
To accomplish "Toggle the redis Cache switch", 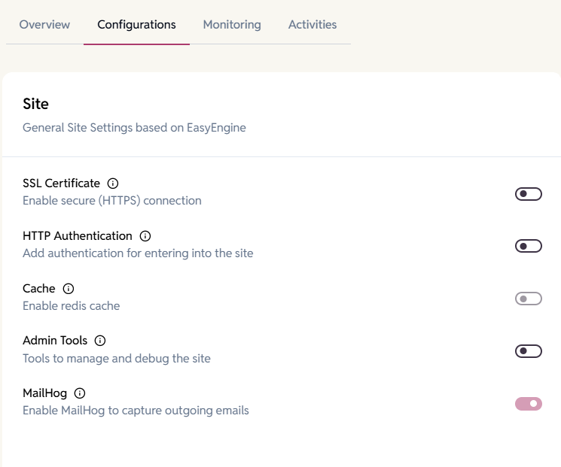I will pyautogui.click(x=528, y=299).
